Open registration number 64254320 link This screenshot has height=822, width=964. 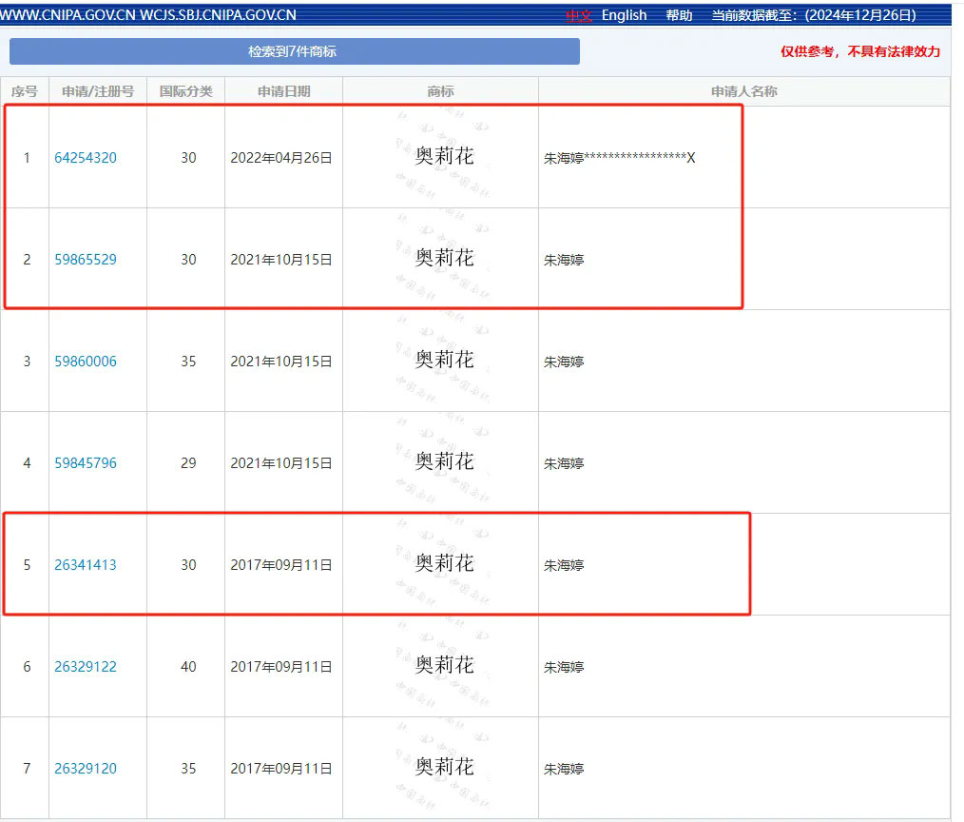(86, 158)
